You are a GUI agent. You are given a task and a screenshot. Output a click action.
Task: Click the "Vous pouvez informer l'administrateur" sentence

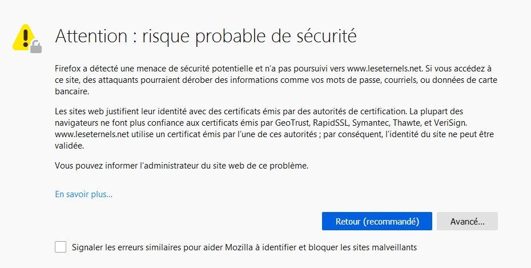pos(182,166)
